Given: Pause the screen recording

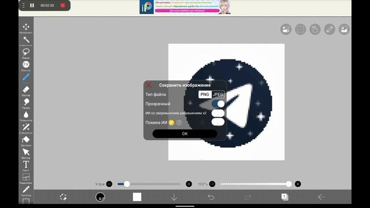Looking at the screenshot, I should 32,5.
